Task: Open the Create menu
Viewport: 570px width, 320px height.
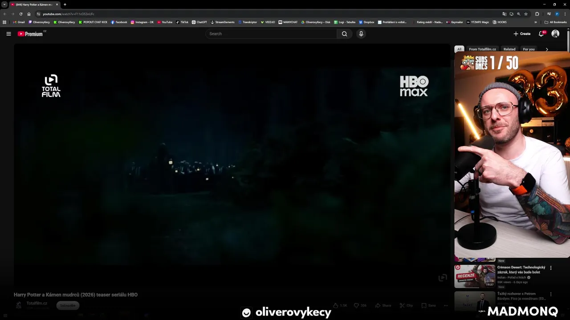Action: (522, 34)
